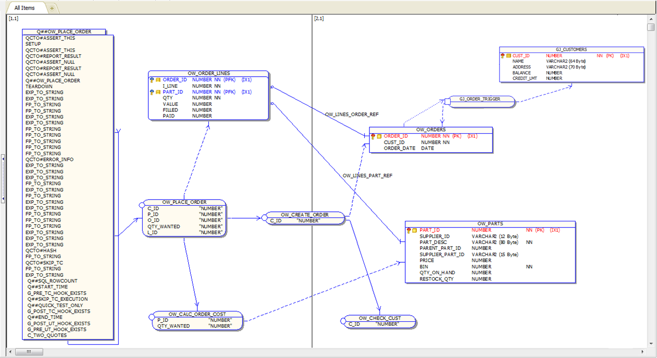Viewport: 657px width, 358px height.
Task: Click C_ID parameter in OW_CHECK_CUST
Action: (x=354, y=324)
